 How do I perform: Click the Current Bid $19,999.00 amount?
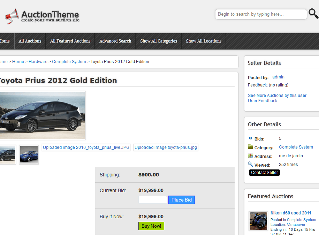click(x=151, y=190)
